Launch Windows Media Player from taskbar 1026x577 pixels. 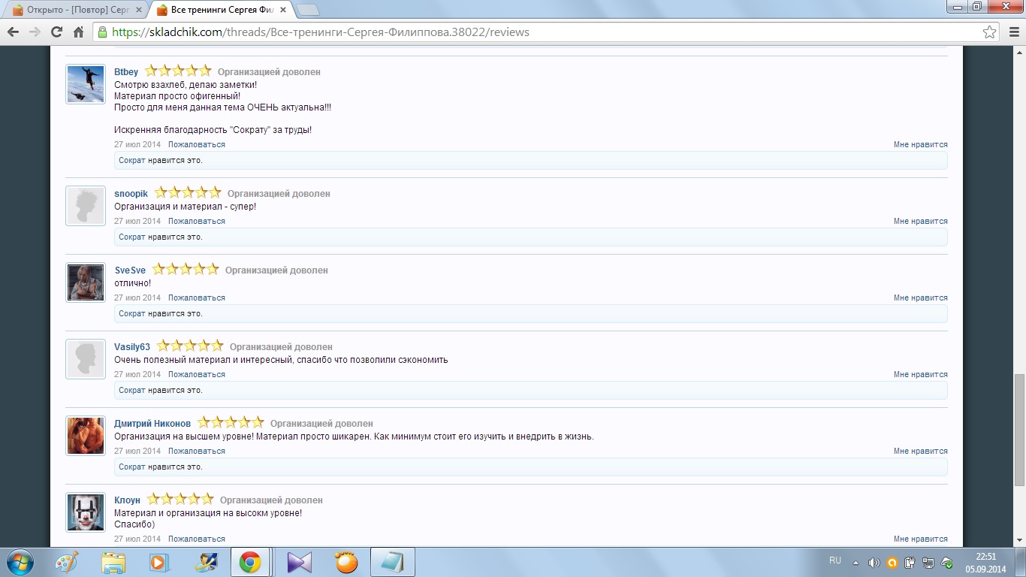coord(158,562)
